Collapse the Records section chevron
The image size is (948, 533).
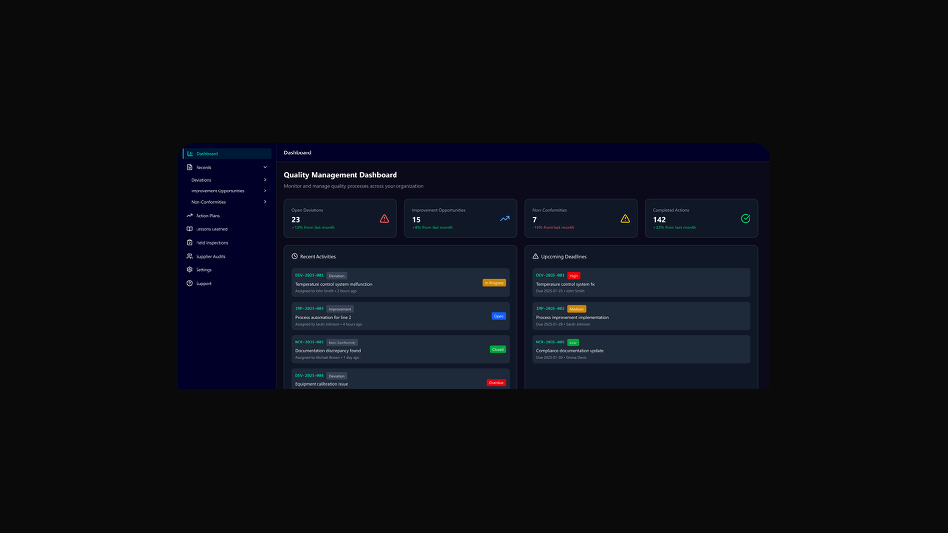[265, 167]
